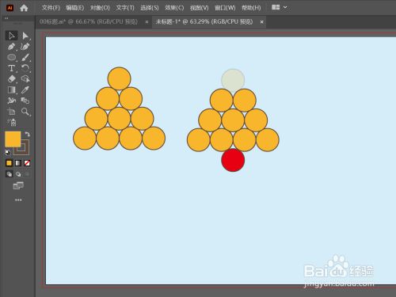Switch to the 未标题-1 document tab

[204, 21]
